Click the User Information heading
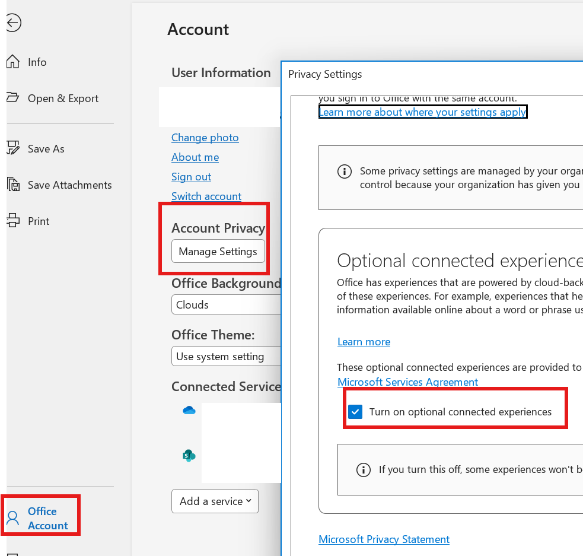Viewport: 583px width, 556px height. click(221, 72)
